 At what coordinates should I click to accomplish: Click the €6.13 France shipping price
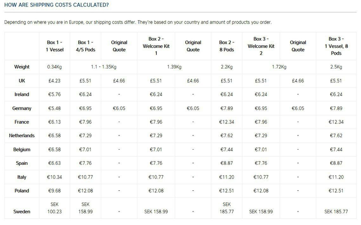[55, 122]
